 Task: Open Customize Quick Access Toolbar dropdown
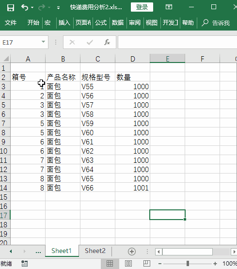coord(58,8)
